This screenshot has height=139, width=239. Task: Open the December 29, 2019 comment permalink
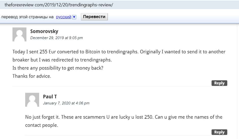point(56,38)
